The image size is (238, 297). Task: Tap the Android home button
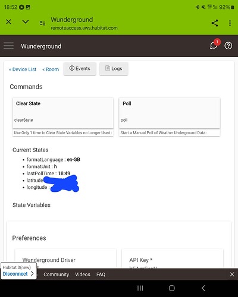[x=171, y=288]
